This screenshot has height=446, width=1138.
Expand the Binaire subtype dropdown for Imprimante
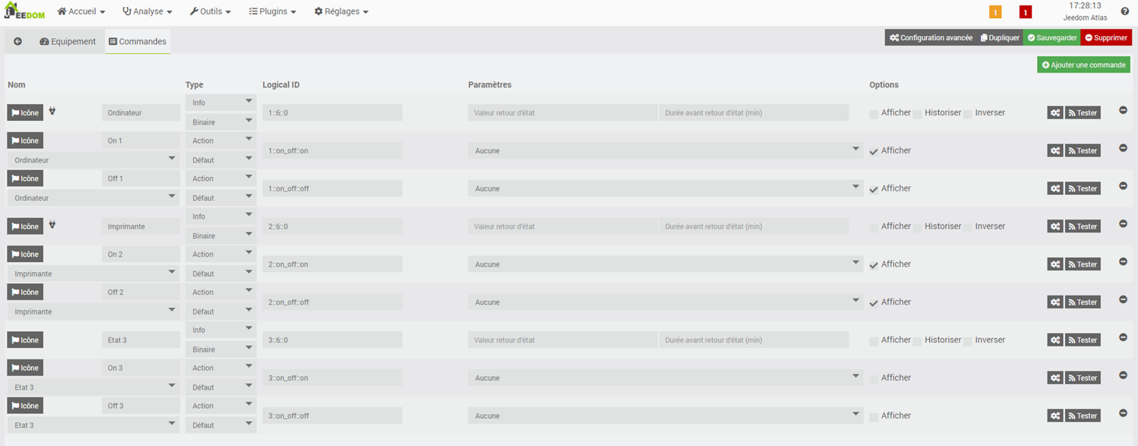coord(220,236)
